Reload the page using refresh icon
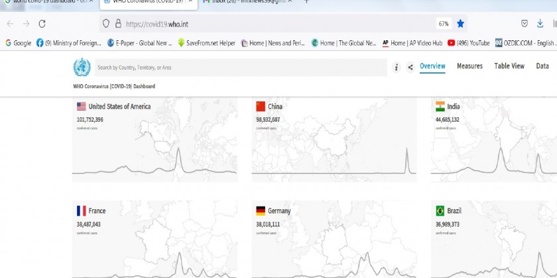This screenshot has height=278, width=557. (42, 23)
